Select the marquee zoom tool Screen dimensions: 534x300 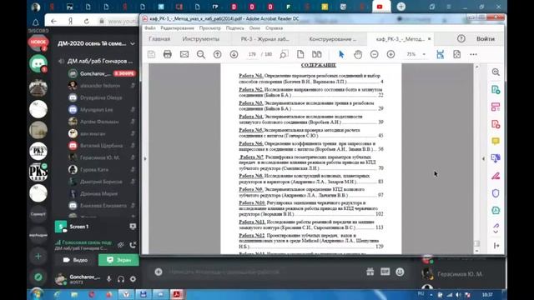(x=284, y=54)
